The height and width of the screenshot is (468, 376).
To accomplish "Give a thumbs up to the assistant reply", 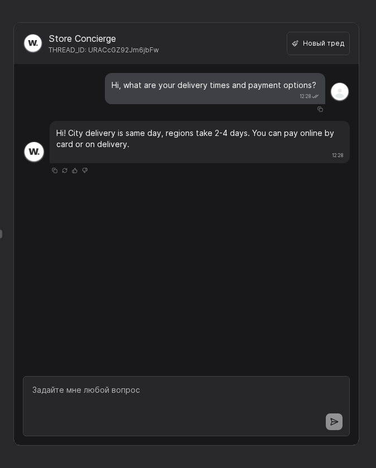I will point(75,170).
